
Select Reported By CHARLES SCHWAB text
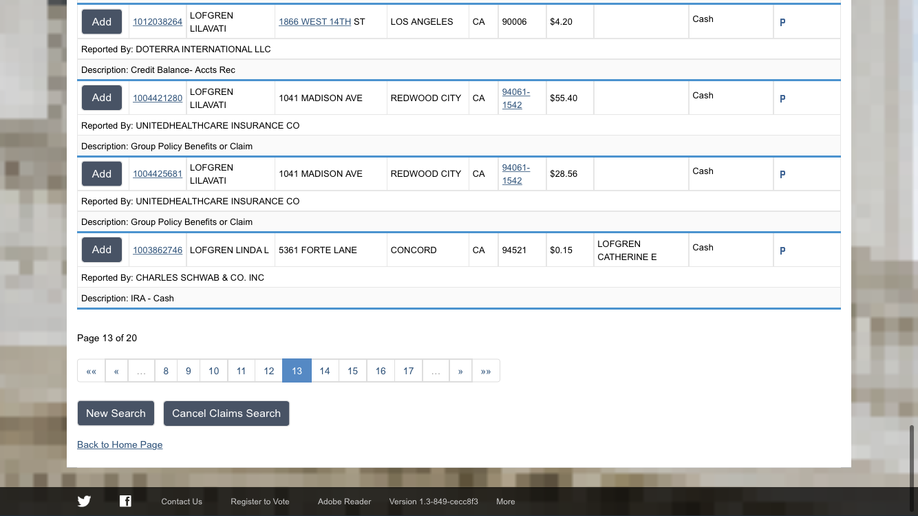pyautogui.click(x=173, y=278)
